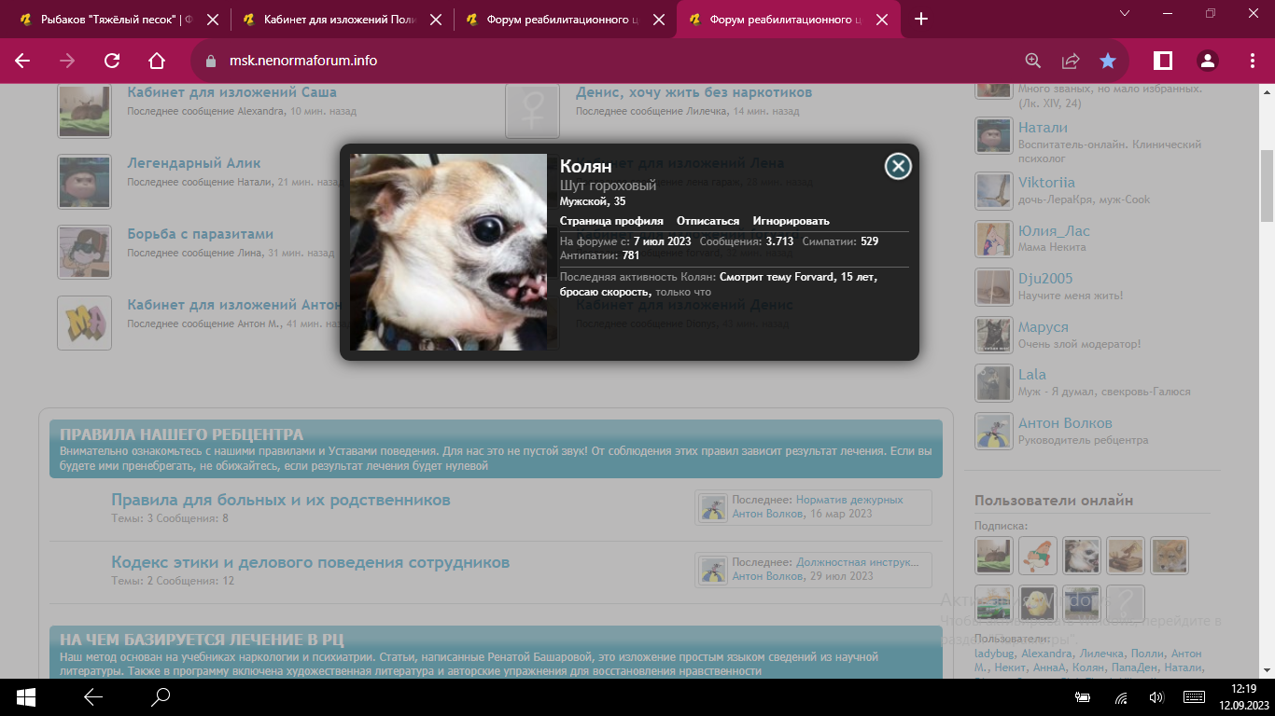The height and width of the screenshot is (716, 1275).
Task: Open Страница профиля link in popup
Action: coord(611,221)
